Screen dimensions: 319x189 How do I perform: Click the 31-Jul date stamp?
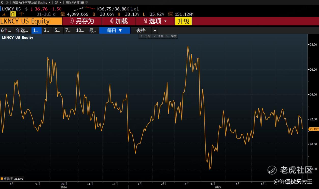tap(44, 14)
